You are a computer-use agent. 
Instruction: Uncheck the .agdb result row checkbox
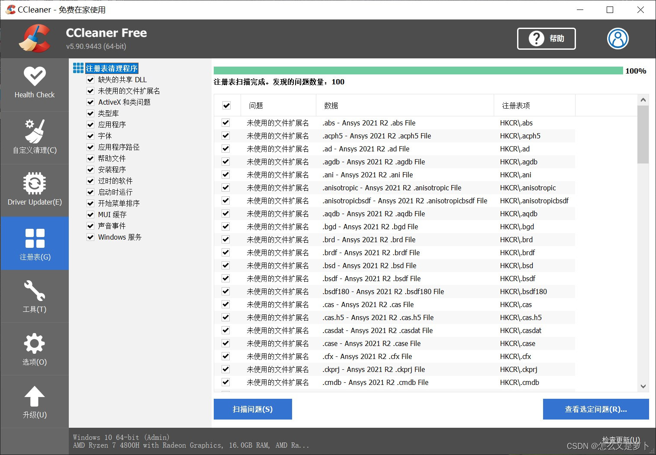pos(225,162)
